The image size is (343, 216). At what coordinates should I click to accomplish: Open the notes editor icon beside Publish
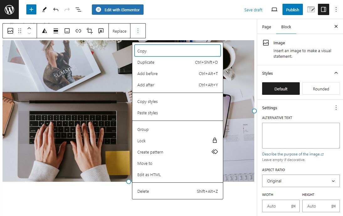[311, 9]
